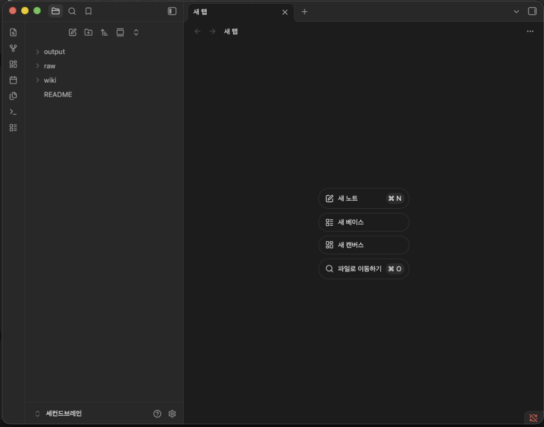The height and width of the screenshot is (427, 544).
Task: Expand or collapse all folders
Action: (136, 32)
